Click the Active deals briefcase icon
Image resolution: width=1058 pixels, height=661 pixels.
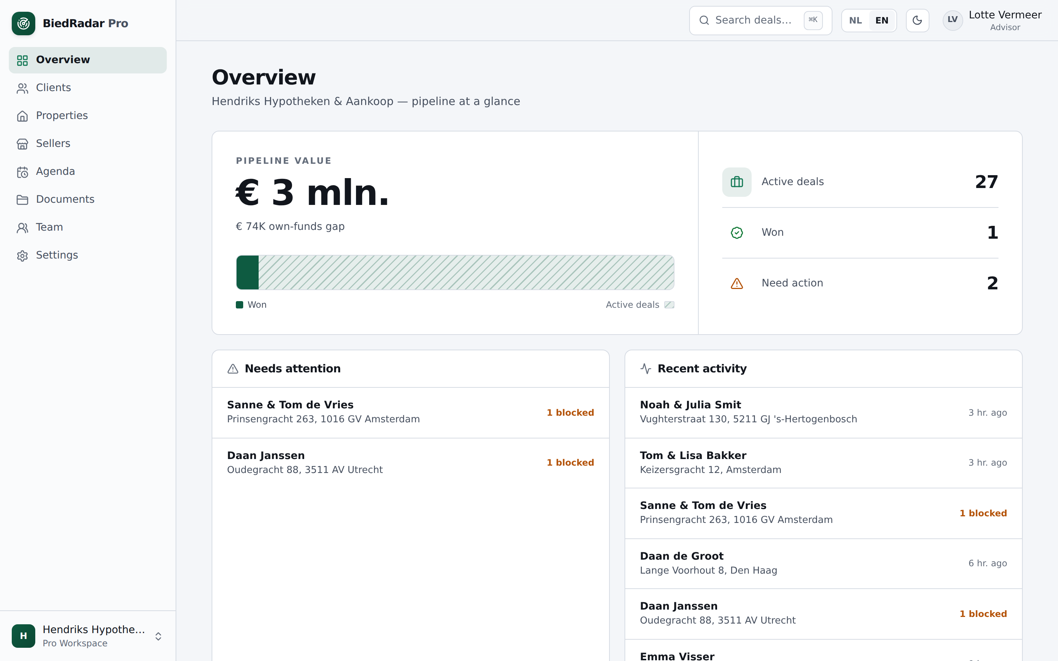pyautogui.click(x=737, y=182)
